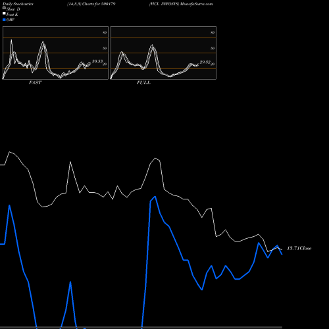Click the 30.53 value in FAST chart
The width and height of the screenshot is (329, 329).
click(x=97, y=61)
